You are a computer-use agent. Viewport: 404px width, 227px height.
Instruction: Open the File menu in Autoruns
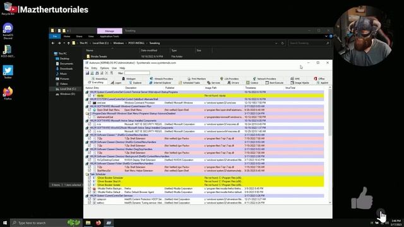(86, 68)
